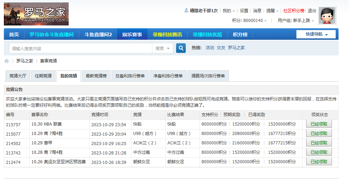This screenshot has height=181, width=349.
Task: Open 录像回放腾讯 nav item
Action: coord(167,35)
